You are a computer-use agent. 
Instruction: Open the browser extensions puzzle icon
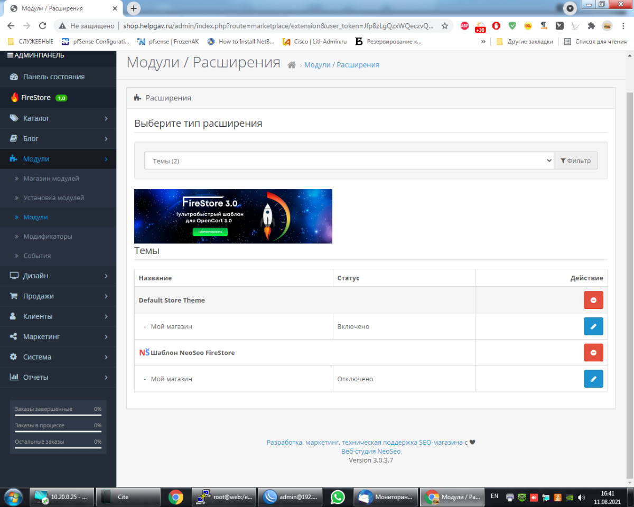click(x=591, y=26)
